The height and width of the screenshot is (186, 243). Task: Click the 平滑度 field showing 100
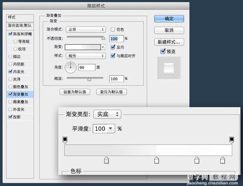pyautogui.click(x=101, y=129)
